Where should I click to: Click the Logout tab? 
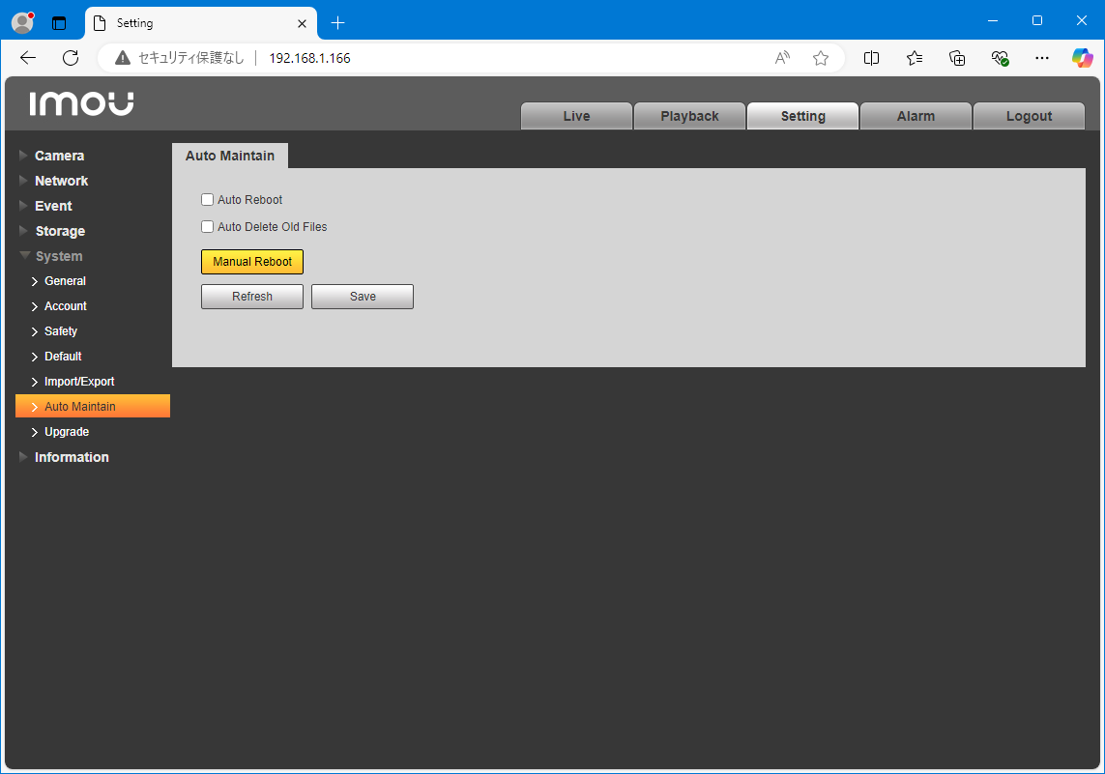(x=1029, y=116)
